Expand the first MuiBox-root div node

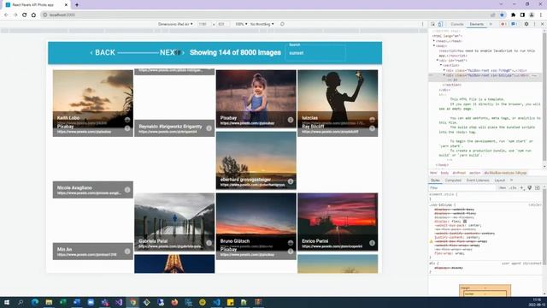444,70
